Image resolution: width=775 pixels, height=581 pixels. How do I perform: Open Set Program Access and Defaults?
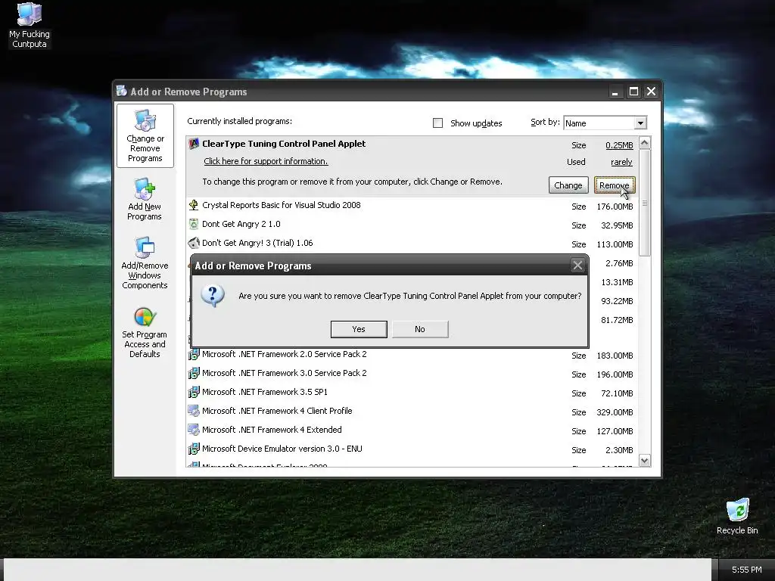click(x=145, y=333)
